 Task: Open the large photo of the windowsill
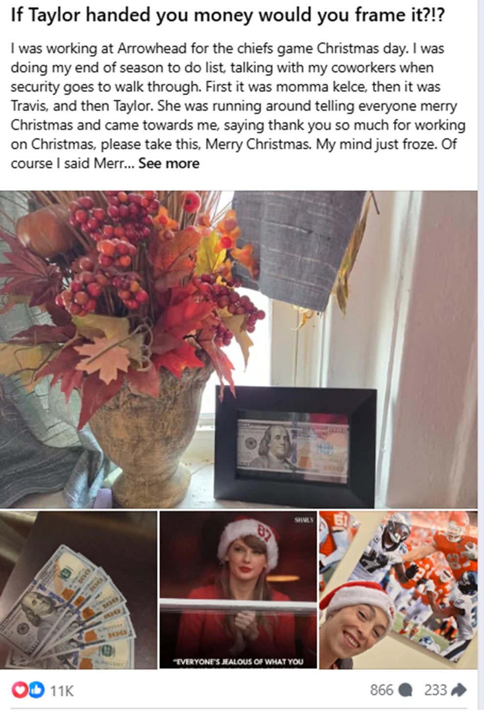(239, 349)
